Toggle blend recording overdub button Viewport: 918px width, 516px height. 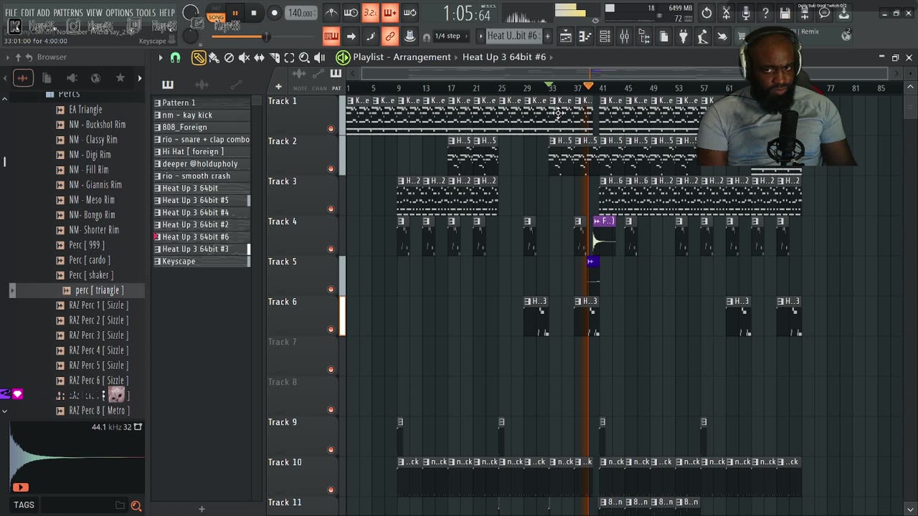click(x=389, y=13)
